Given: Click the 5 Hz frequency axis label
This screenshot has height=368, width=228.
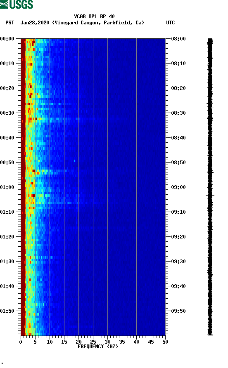Looking at the screenshot, I should click(x=35, y=342).
